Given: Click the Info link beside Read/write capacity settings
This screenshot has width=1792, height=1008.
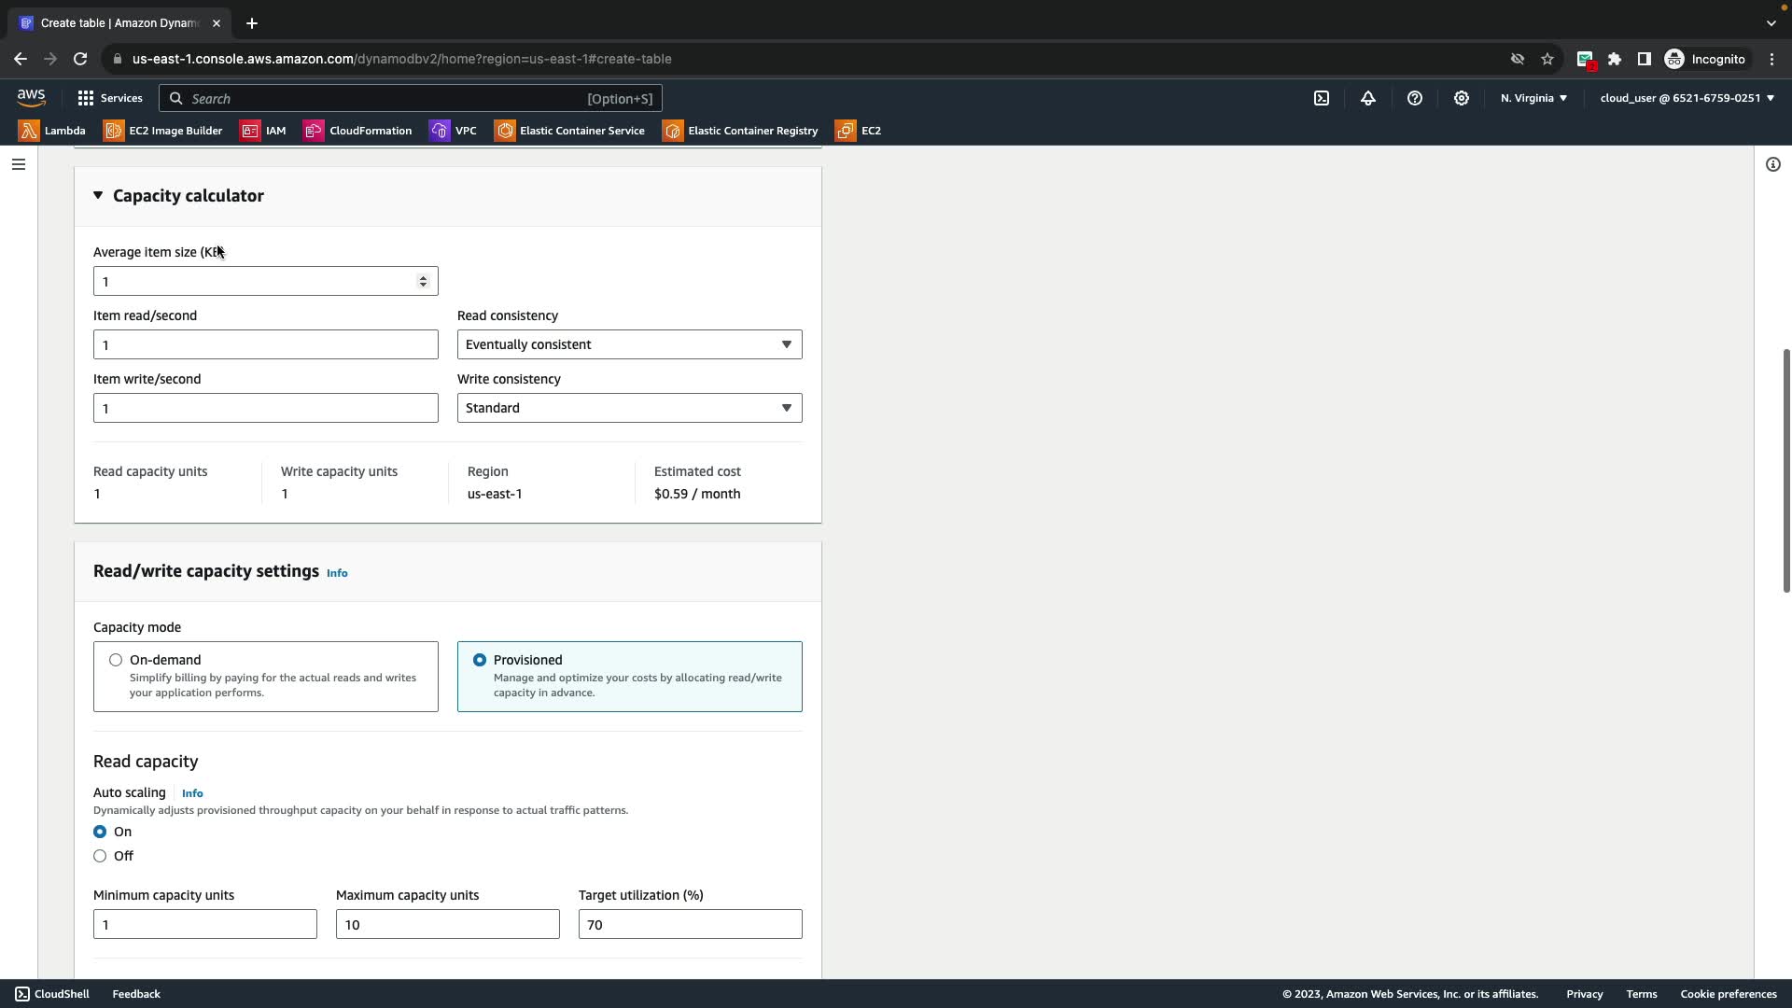Looking at the screenshot, I should pyautogui.click(x=337, y=573).
